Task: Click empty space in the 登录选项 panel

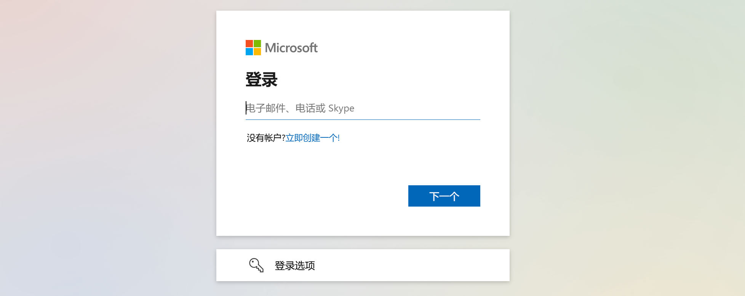Action: (x=419, y=265)
